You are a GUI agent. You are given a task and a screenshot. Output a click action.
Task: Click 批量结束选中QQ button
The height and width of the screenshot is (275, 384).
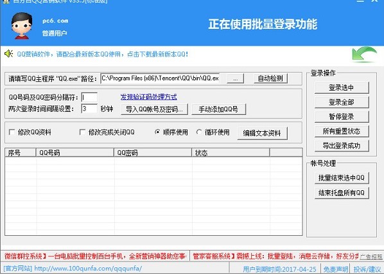[342, 178]
